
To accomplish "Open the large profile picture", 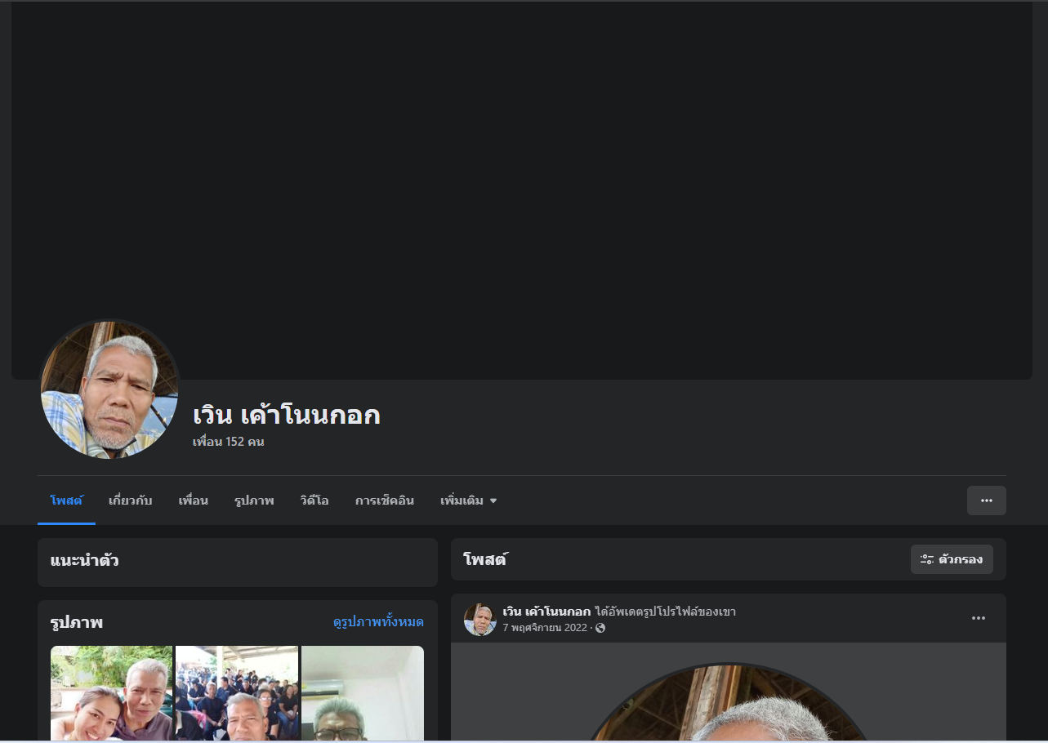I will tap(109, 389).
